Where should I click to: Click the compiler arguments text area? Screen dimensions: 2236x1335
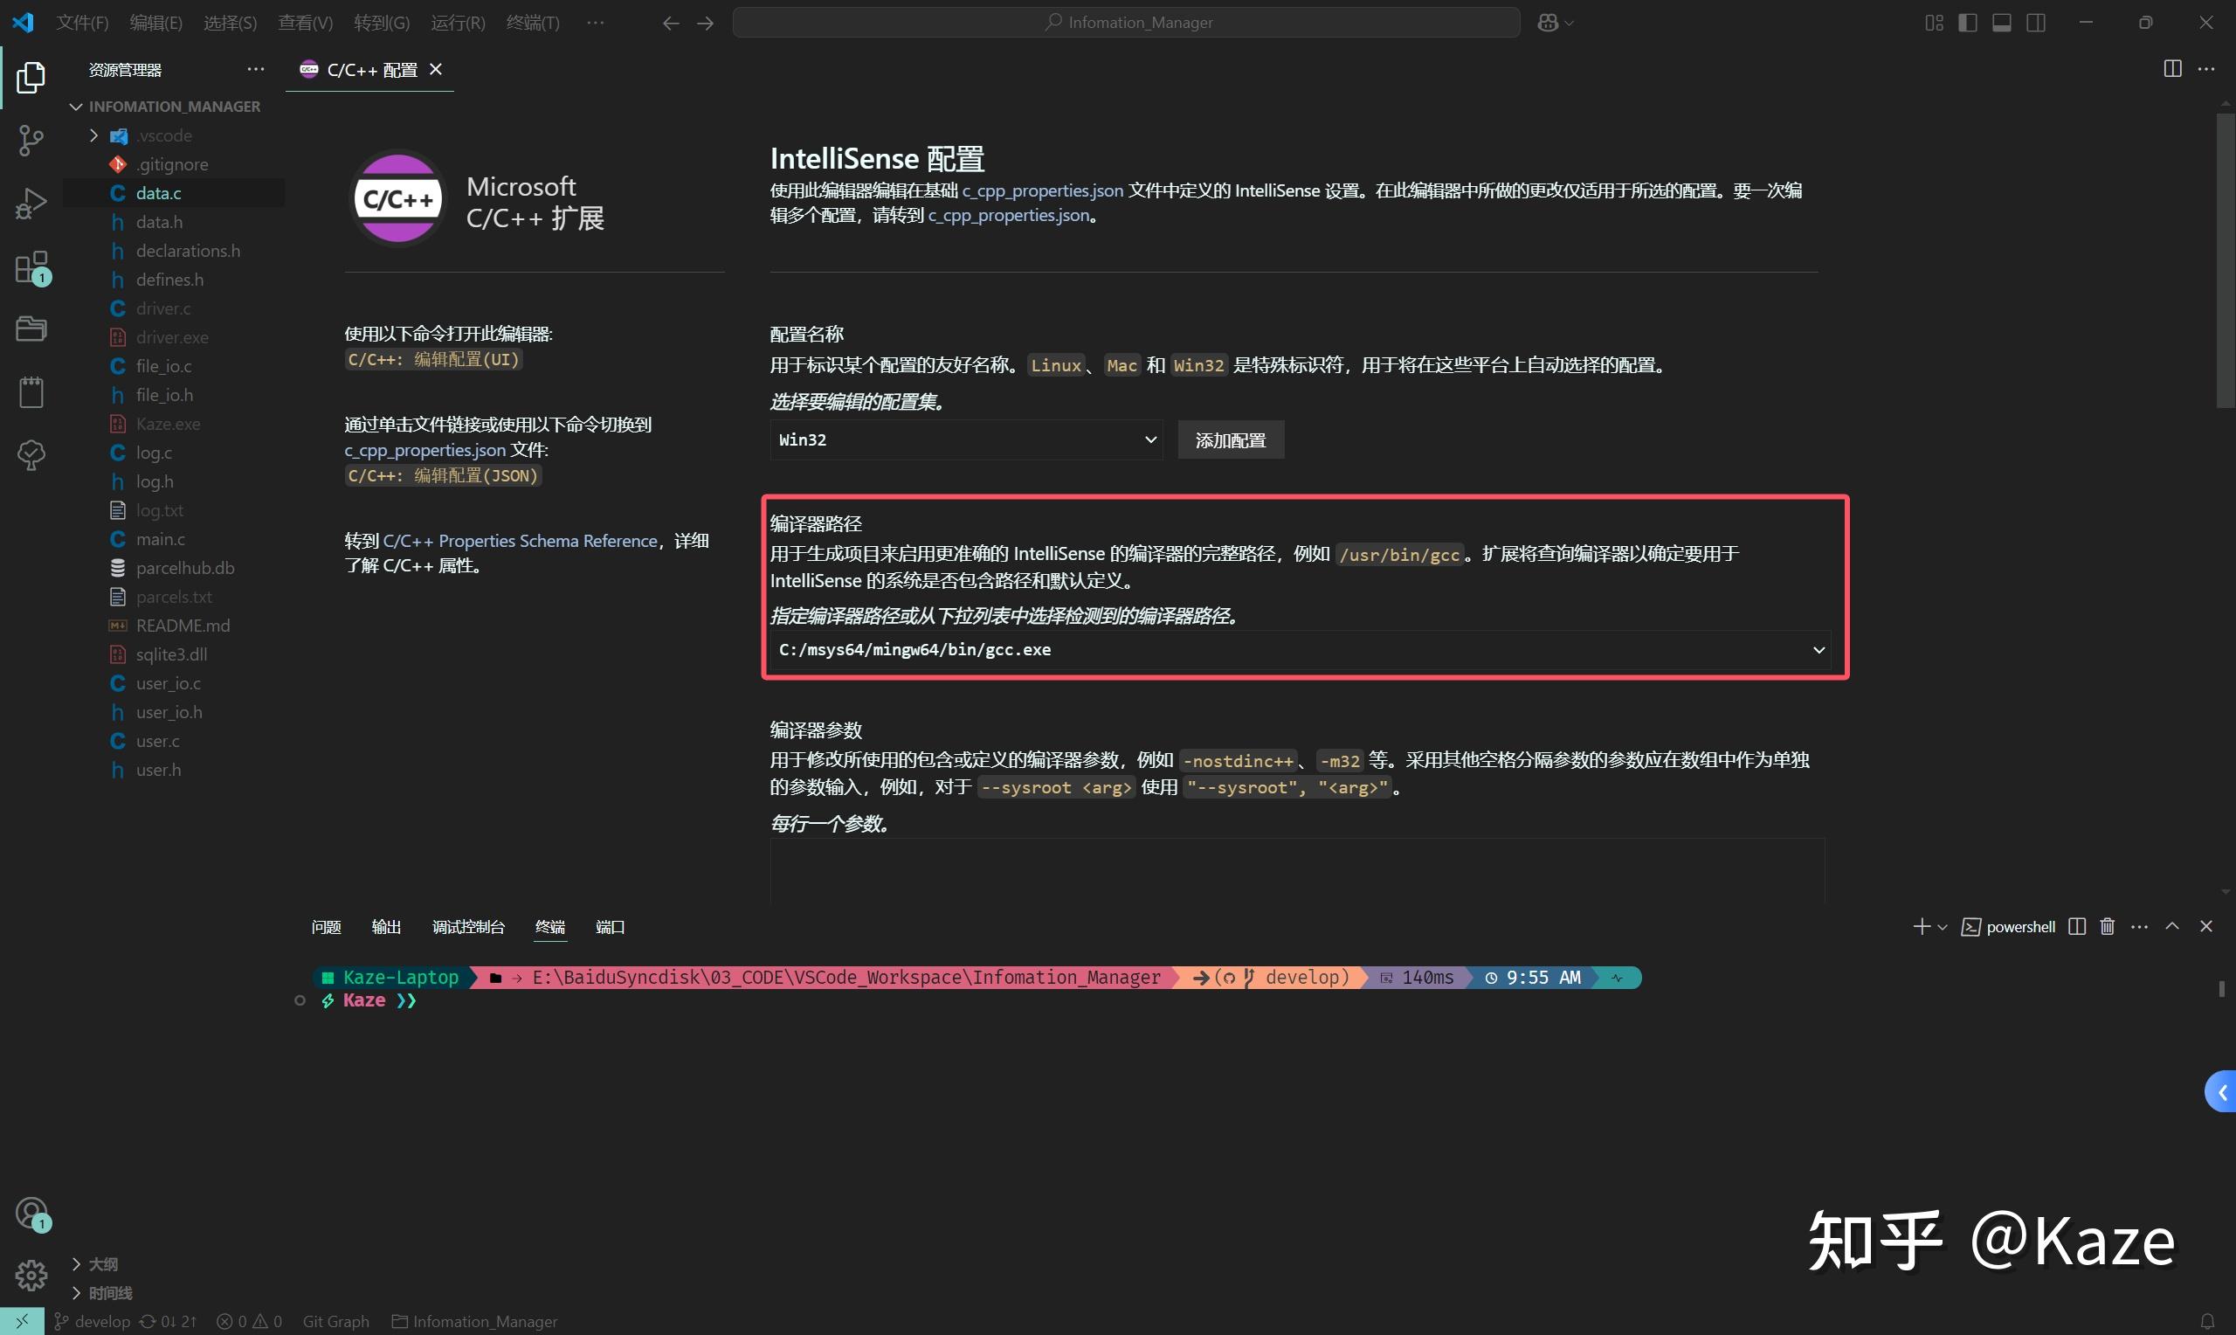click(x=1297, y=871)
